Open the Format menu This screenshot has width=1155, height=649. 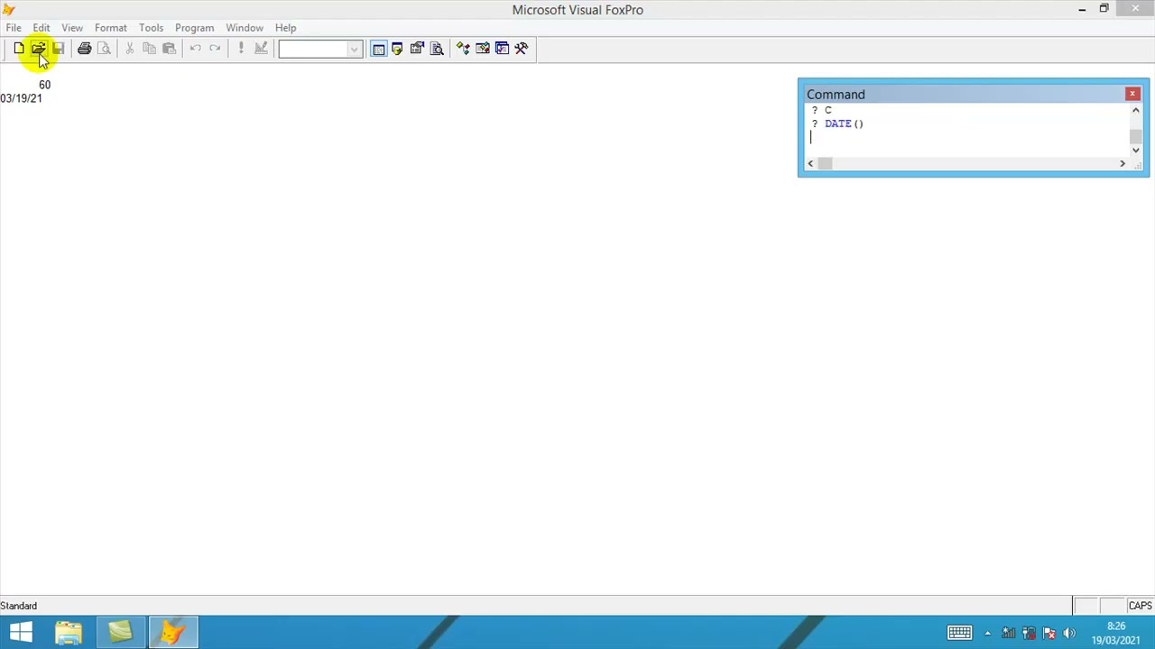111,28
